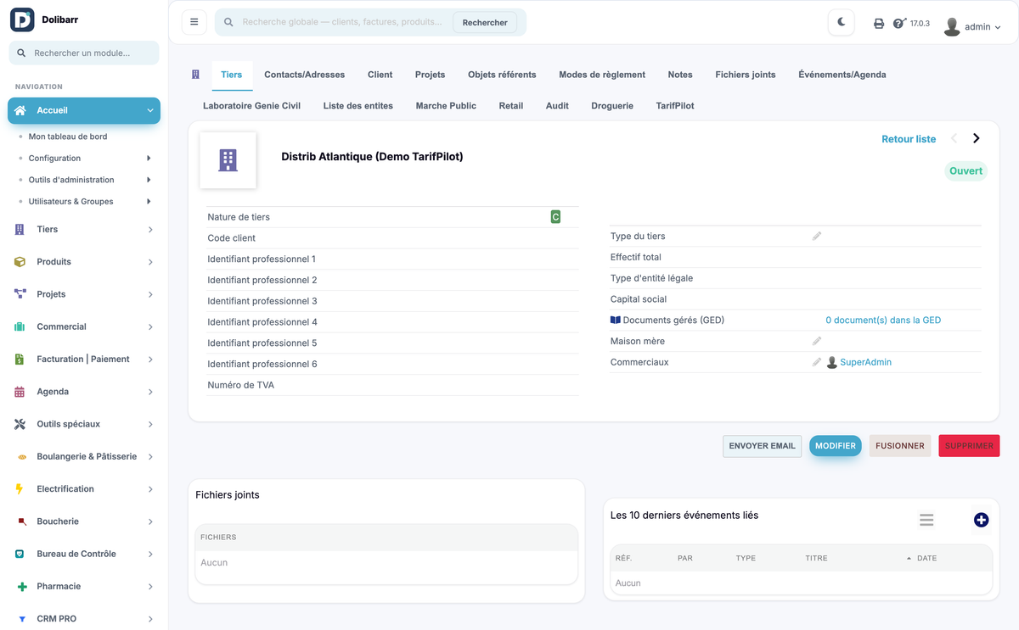Click the Tiers building icon in the sidebar
Screen dimensions: 1019x630
[20, 230]
